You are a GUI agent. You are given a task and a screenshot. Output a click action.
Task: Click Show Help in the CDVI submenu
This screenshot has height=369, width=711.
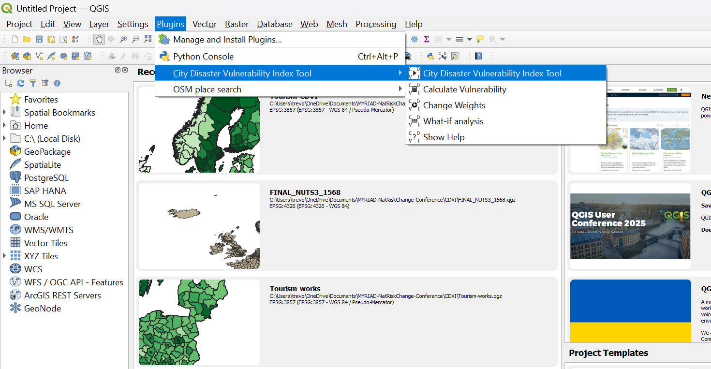click(506, 137)
